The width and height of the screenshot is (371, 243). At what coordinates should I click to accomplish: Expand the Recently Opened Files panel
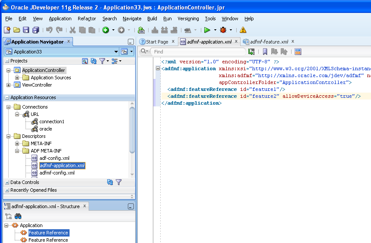pos(7,190)
